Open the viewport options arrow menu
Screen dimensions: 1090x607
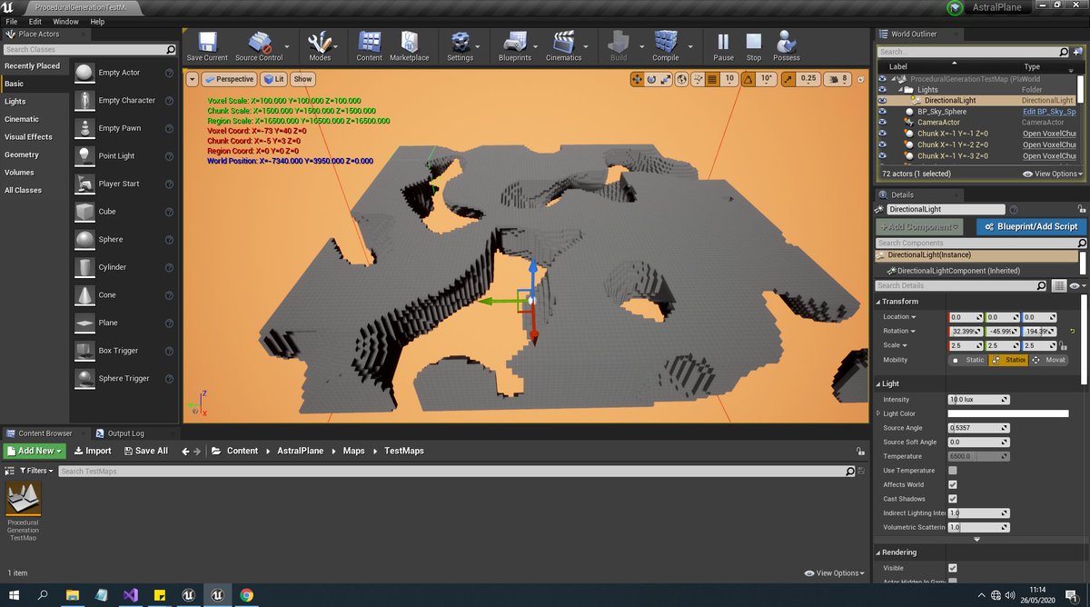(x=193, y=79)
